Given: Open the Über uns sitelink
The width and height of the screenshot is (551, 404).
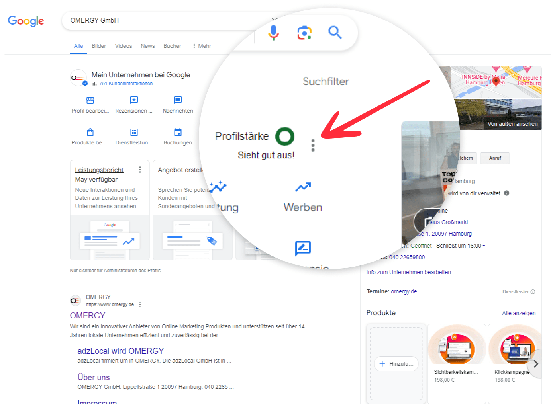Looking at the screenshot, I should tap(94, 377).
